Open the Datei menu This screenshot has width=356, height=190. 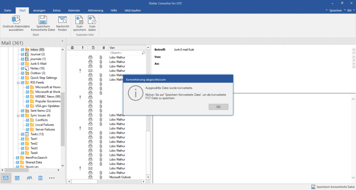click(8, 10)
